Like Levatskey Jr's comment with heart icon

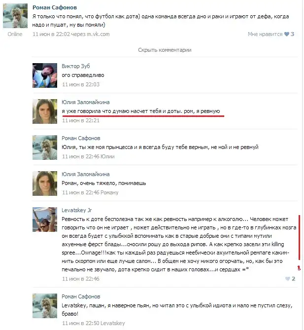287,279
